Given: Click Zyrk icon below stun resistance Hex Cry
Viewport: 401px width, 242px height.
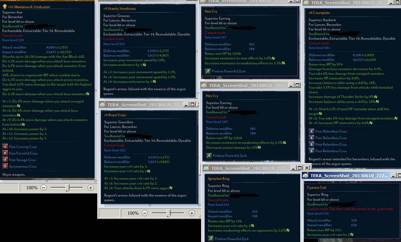Looking at the screenshot, I should pos(207,71).
